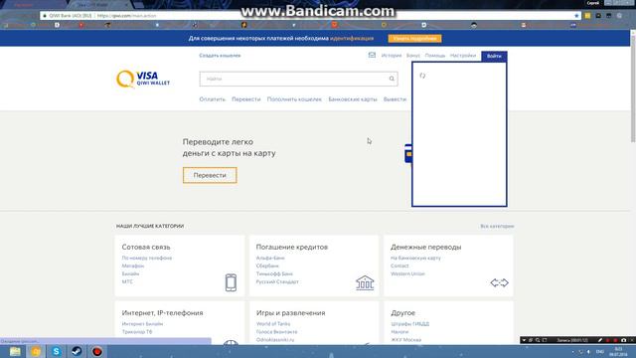Open Настройки in the top menu

(x=463, y=56)
